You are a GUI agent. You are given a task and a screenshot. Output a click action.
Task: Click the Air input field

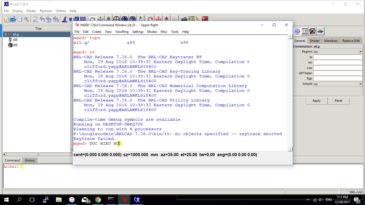click(x=338, y=62)
